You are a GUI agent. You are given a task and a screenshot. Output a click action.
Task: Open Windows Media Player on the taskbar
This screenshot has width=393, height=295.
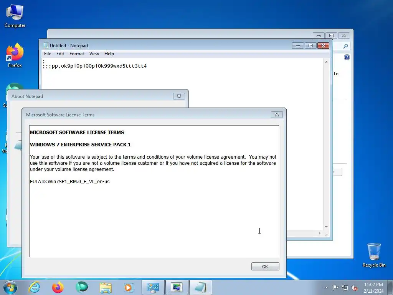129,287
